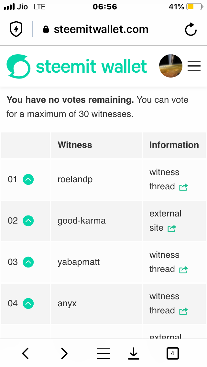Reload the page with refresh icon
The height and width of the screenshot is (367, 207).
click(191, 30)
